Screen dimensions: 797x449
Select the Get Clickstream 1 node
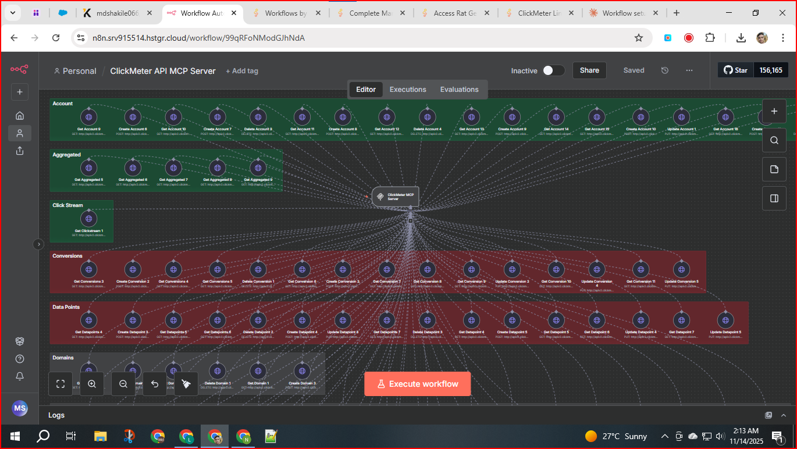click(89, 219)
